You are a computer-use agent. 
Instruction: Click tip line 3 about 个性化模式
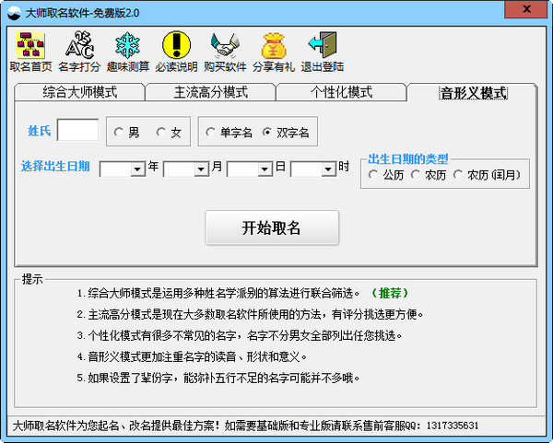239,335
